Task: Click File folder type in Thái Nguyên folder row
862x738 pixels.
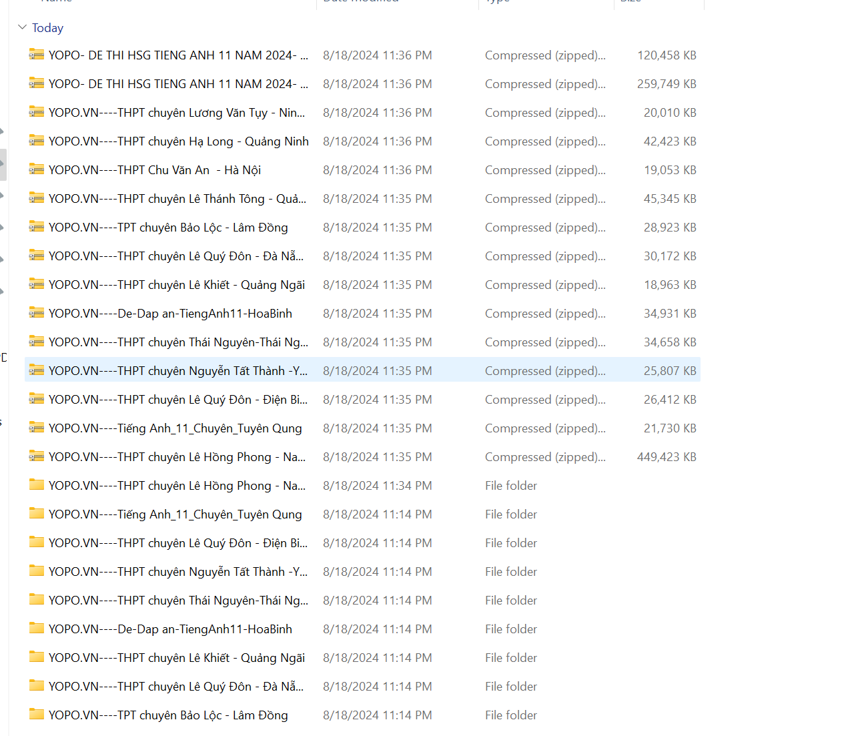Action: 511,601
